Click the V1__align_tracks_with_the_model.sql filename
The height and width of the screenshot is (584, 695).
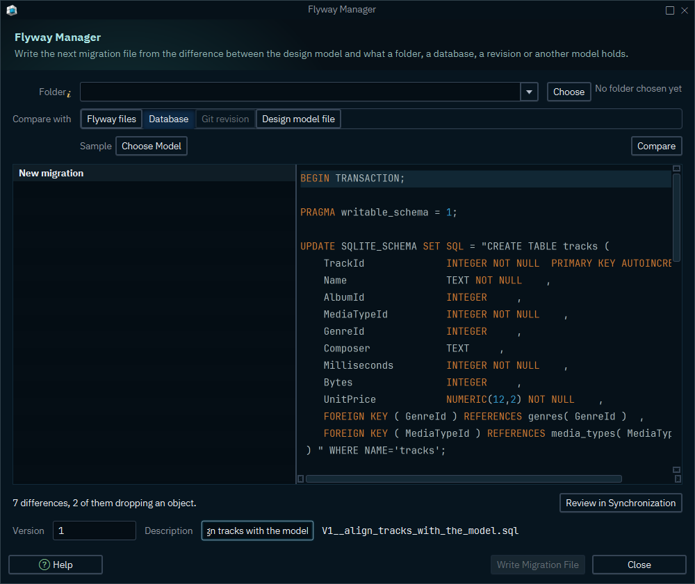(420, 531)
